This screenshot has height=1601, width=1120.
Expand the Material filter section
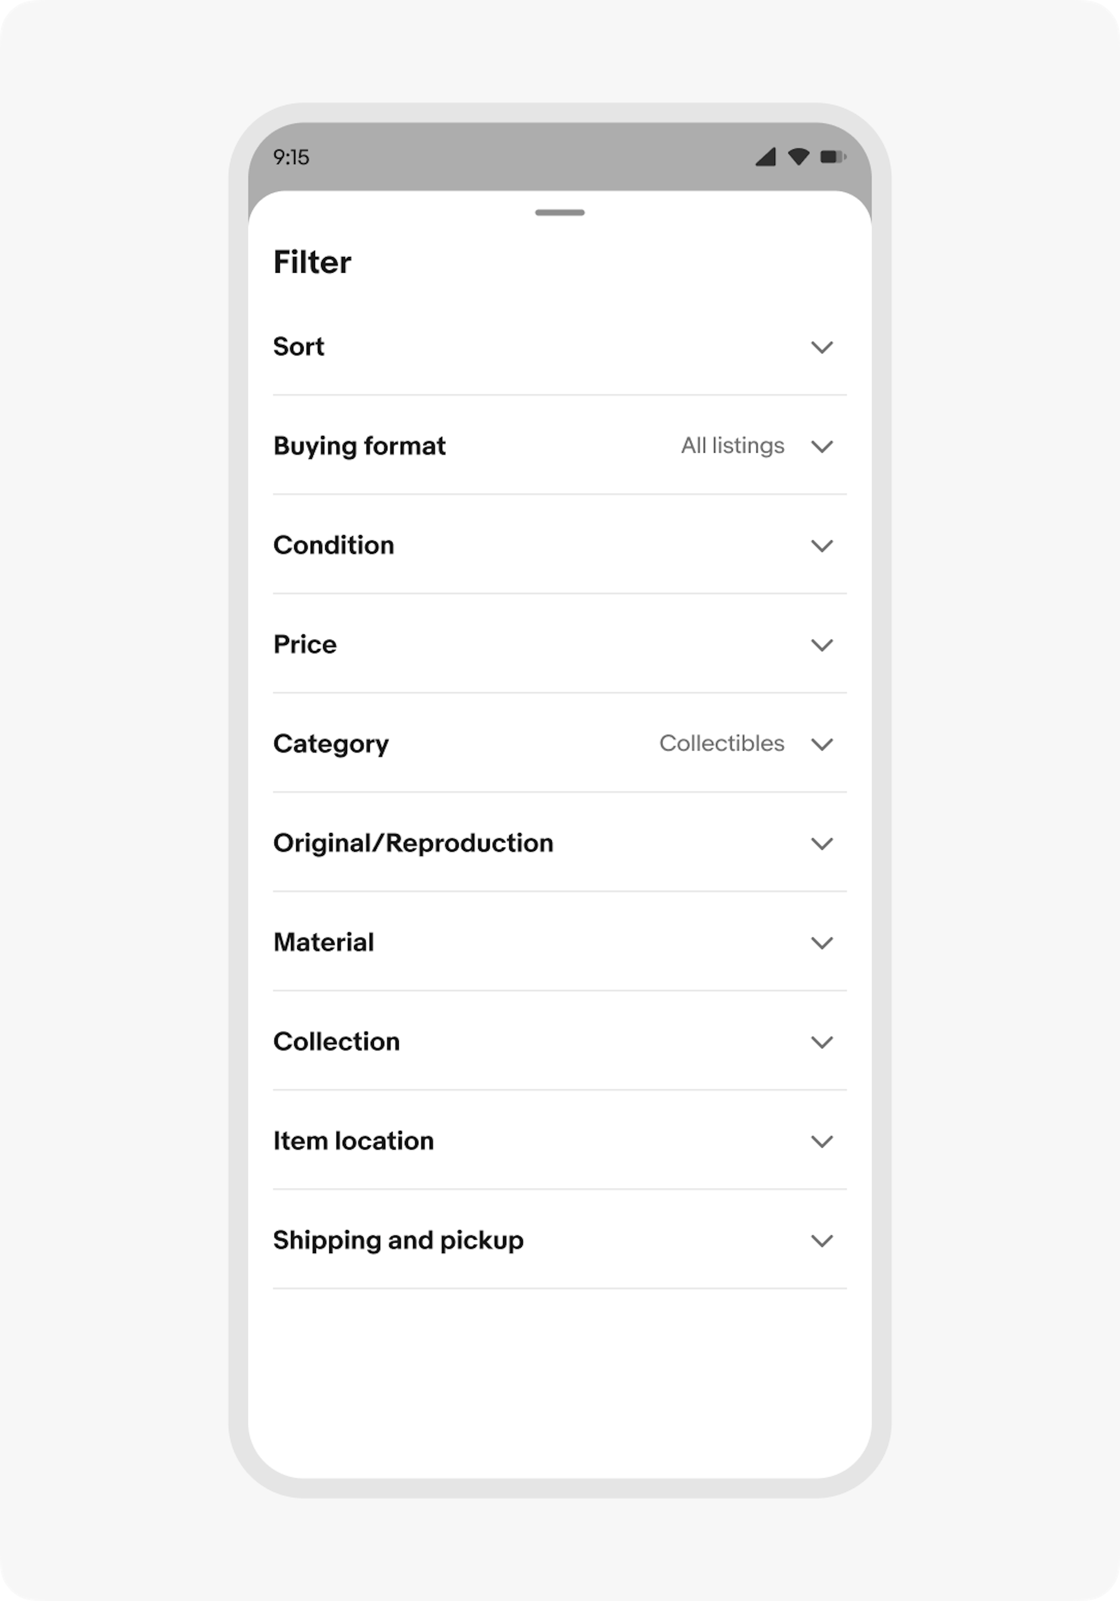558,943
